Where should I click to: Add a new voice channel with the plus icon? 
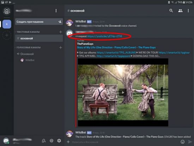pyautogui.click(x=61, y=47)
